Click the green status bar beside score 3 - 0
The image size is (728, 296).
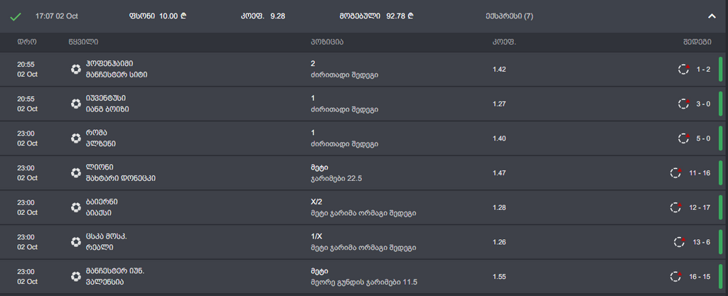click(720, 104)
